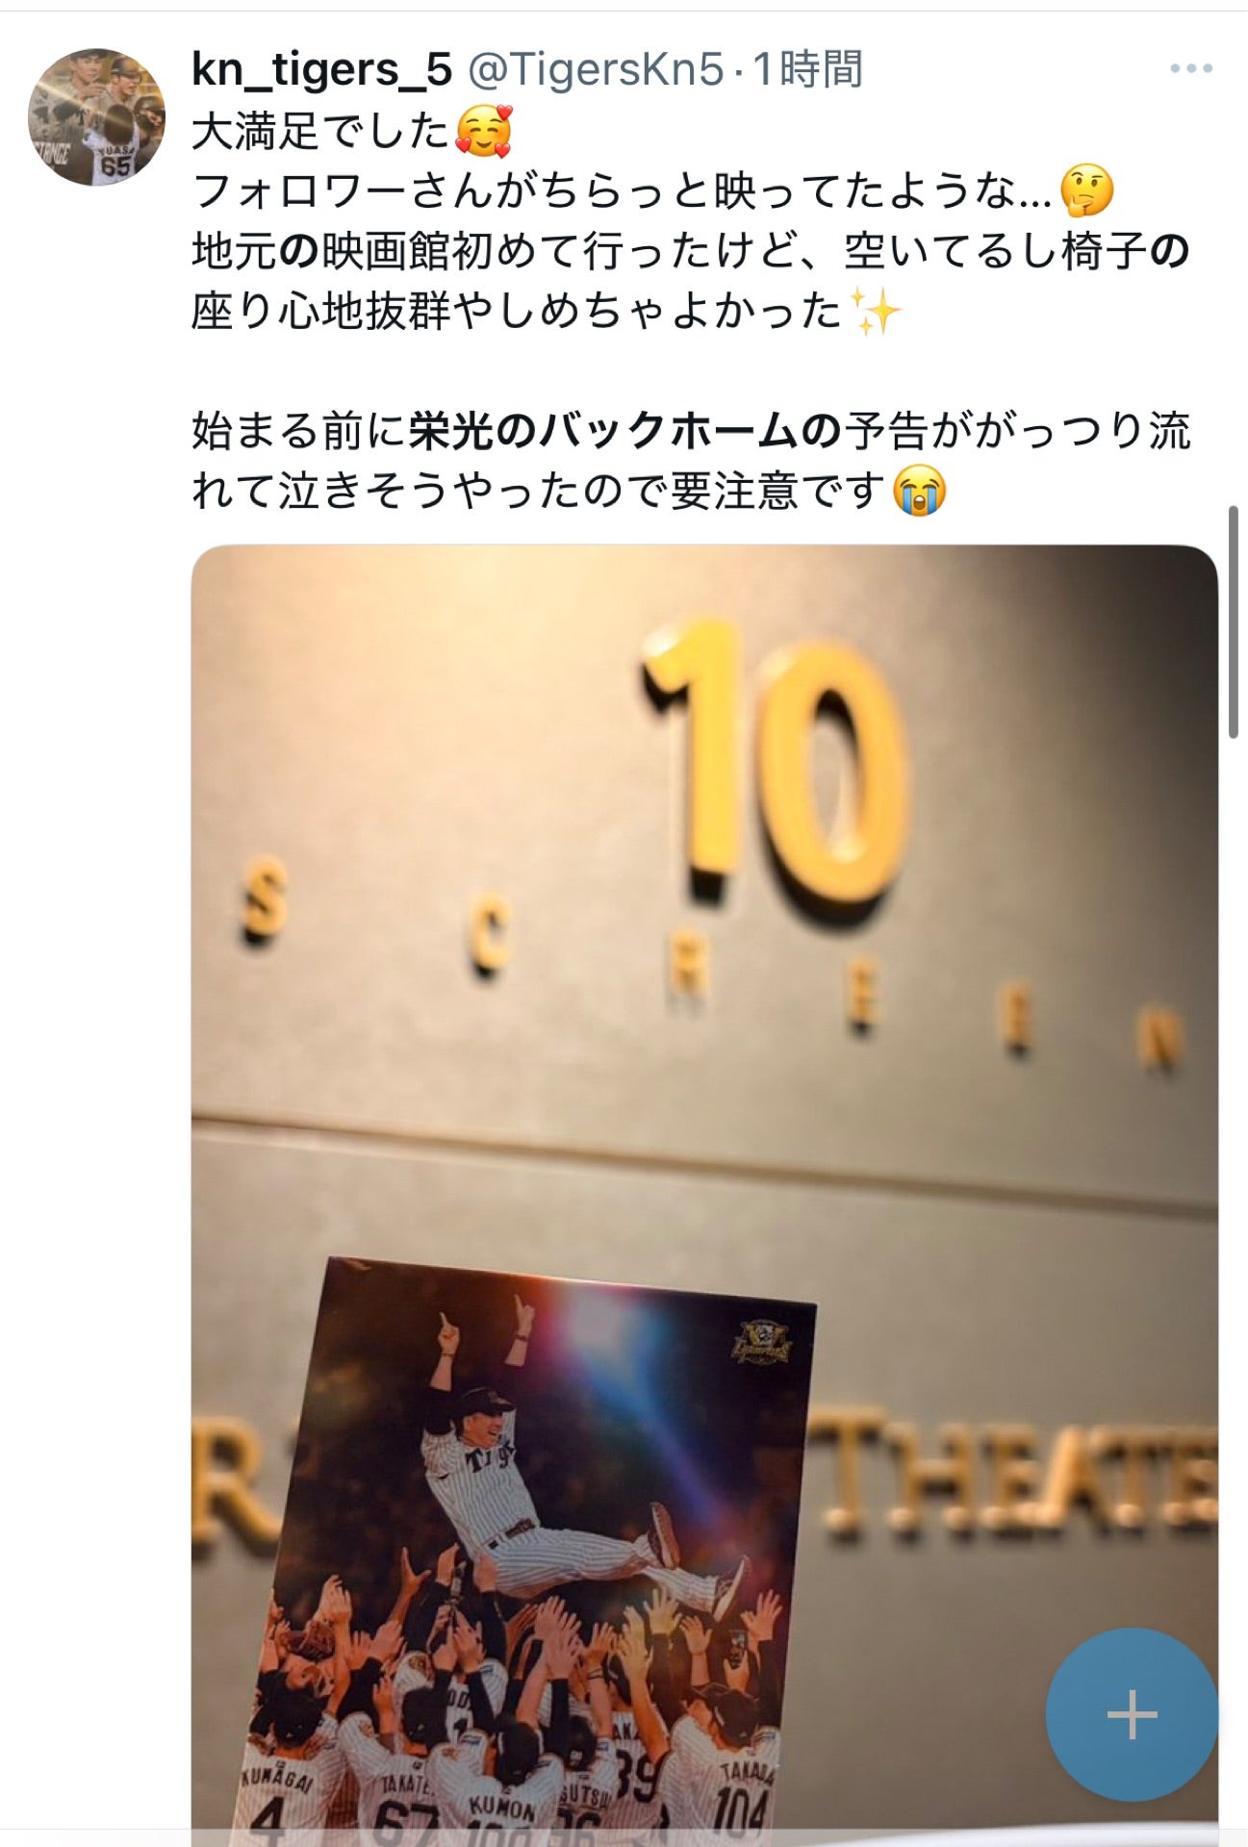Tap the thinking face emoji

tap(1086, 190)
